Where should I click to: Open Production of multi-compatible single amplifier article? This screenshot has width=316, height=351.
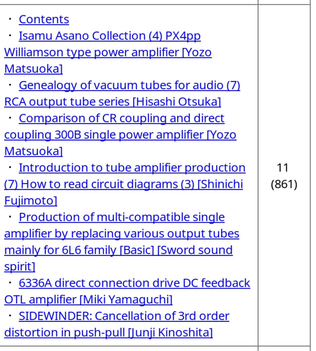point(122,217)
